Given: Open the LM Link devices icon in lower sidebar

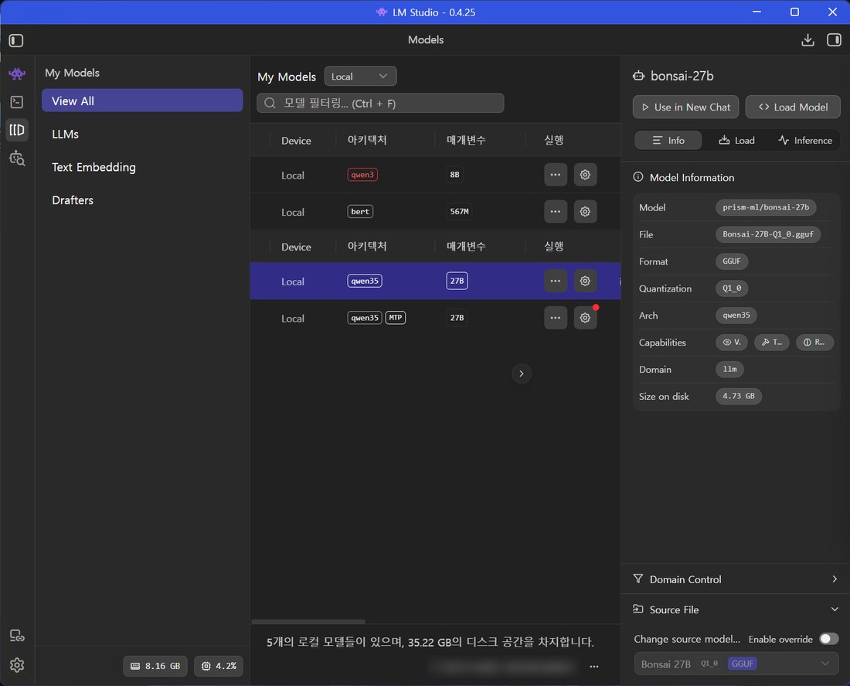Looking at the screenshot, I should click(17, 636).
